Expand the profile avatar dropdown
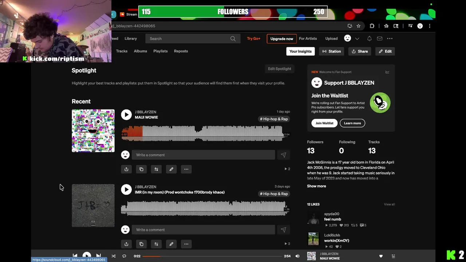466x262 pixels. [357, 39]
